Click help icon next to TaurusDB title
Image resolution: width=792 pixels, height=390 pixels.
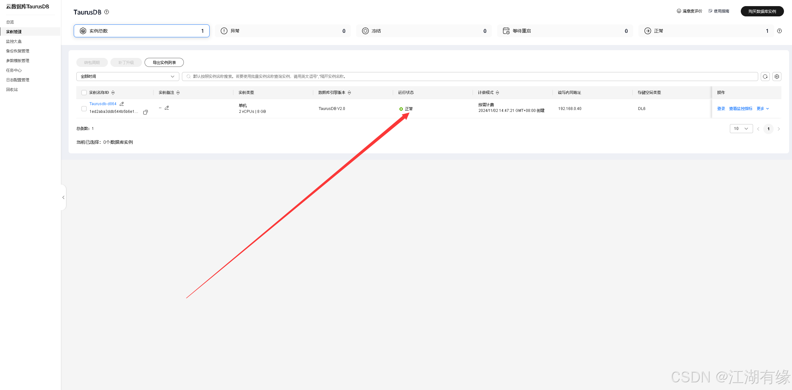click(107, 12)
